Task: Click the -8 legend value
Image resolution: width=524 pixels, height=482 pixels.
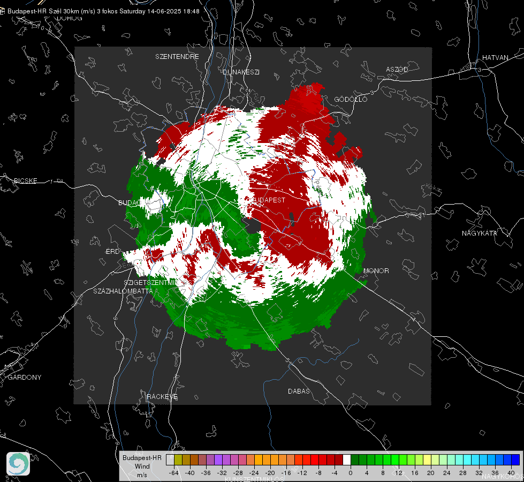Action: [318, 473]
